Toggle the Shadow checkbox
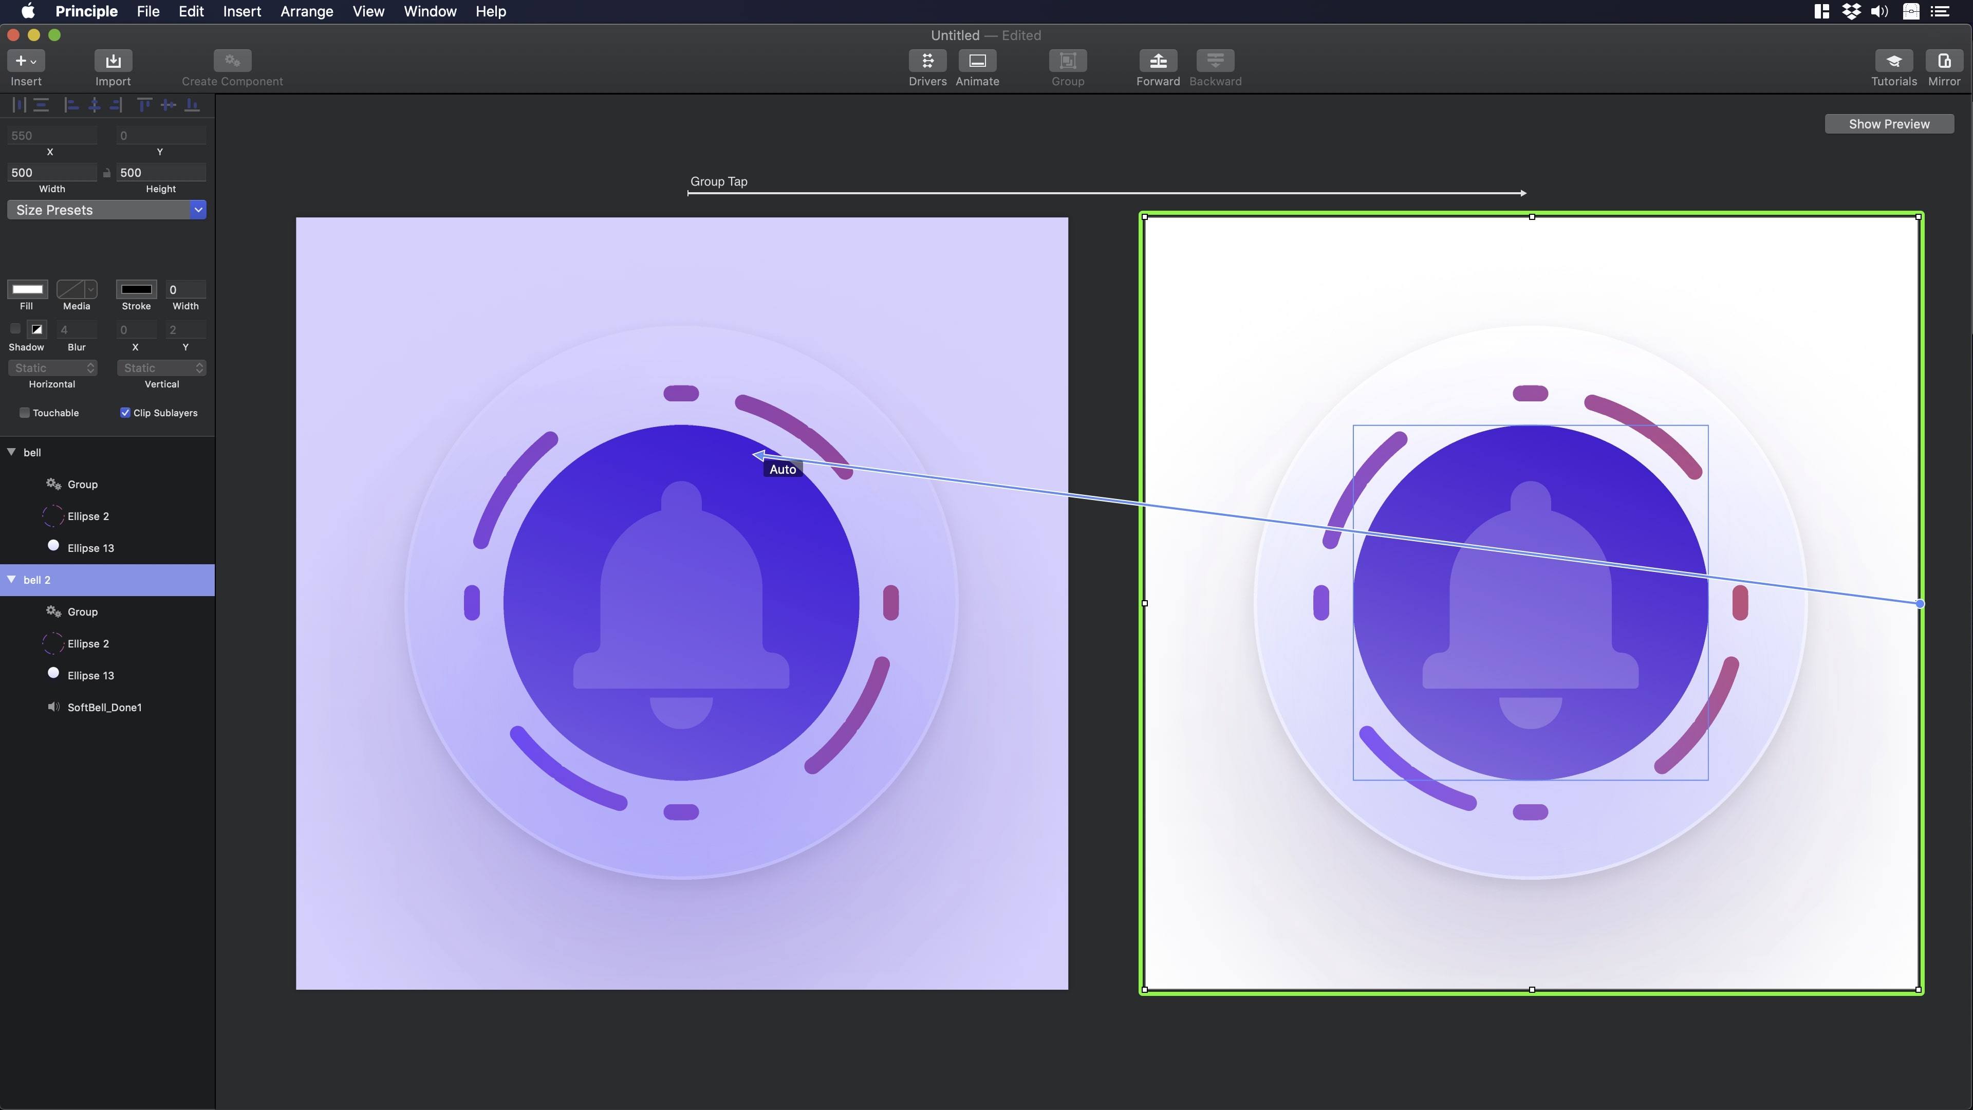The width and height of the screenshot is (1973, 1110). 15,329
